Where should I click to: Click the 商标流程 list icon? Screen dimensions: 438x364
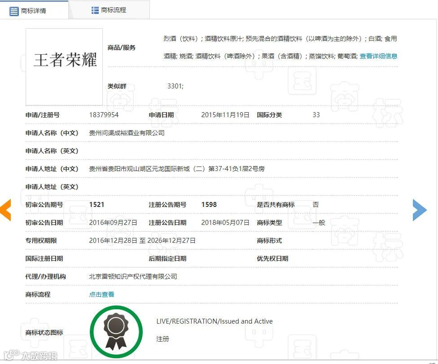[95, 10]
